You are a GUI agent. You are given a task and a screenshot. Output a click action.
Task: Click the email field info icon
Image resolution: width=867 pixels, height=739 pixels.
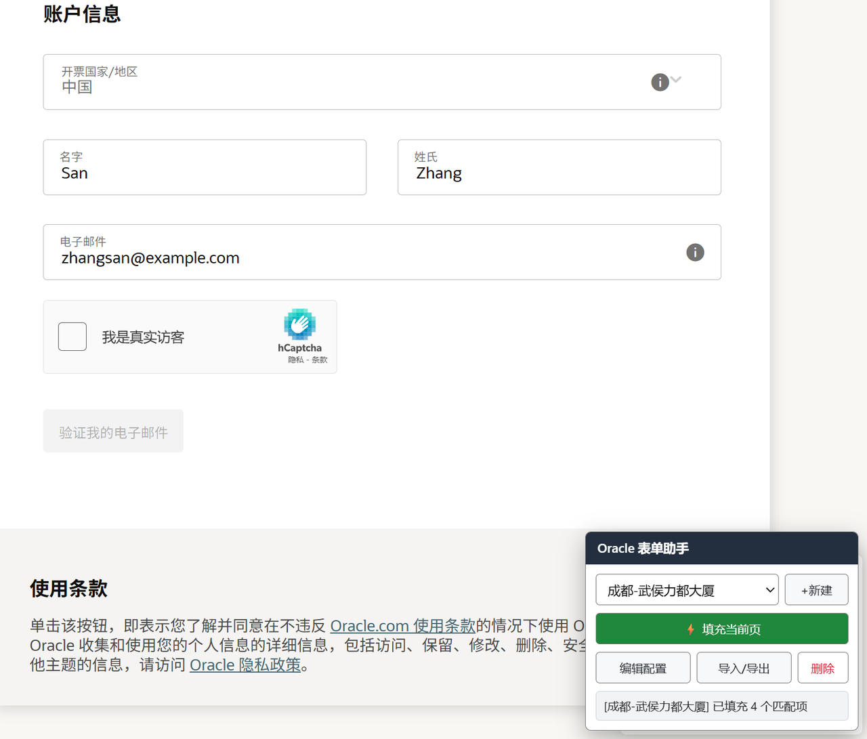click(695, 252)
